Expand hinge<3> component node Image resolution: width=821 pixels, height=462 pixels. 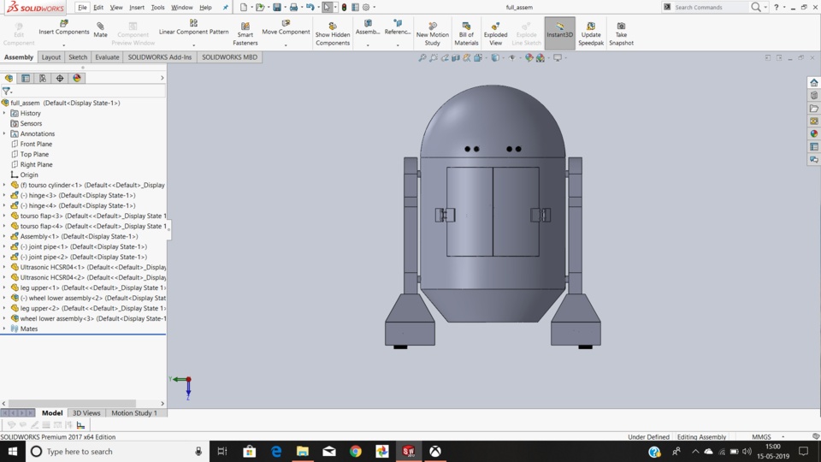click(x=4, y=195)
